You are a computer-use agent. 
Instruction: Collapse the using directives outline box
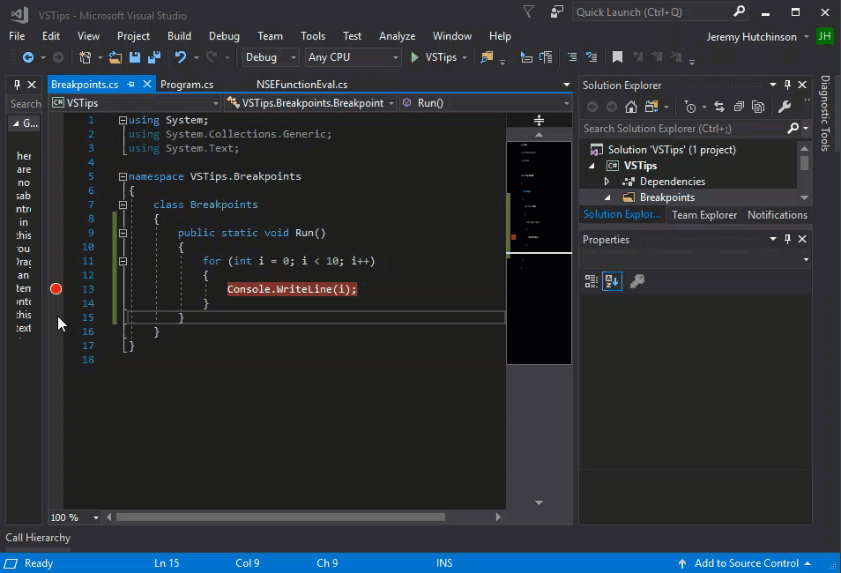pos(123,120)
